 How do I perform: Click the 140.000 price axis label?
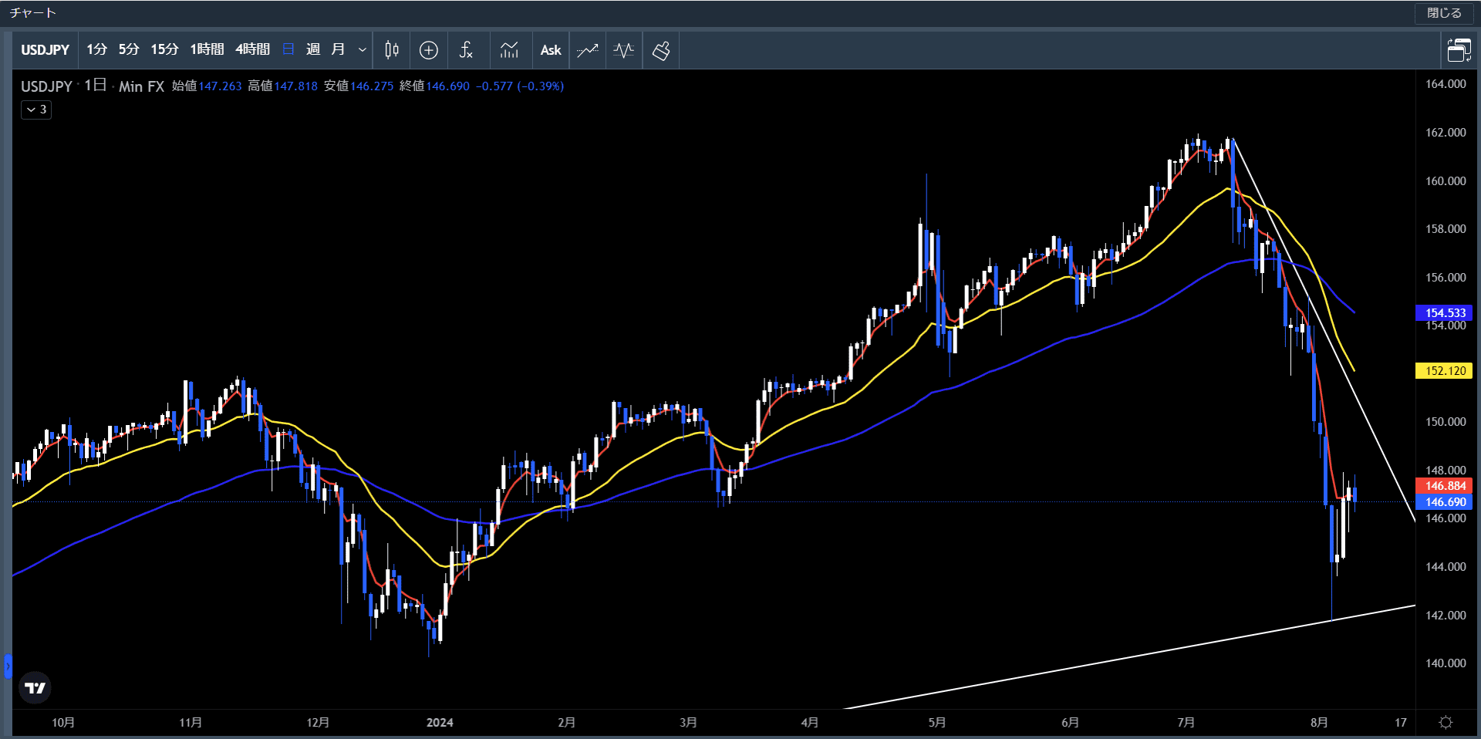pyautogui.click(x=1446, y=663)
